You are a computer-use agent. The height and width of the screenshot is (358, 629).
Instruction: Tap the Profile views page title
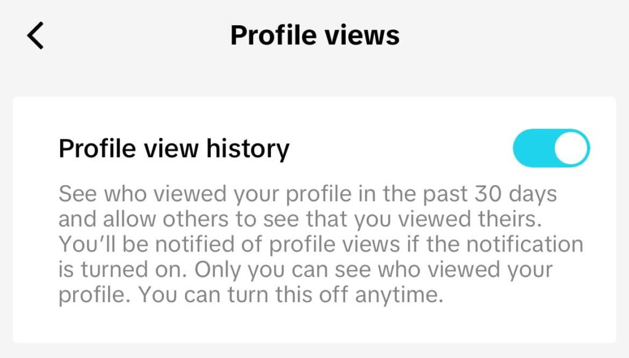pos(314,36)
